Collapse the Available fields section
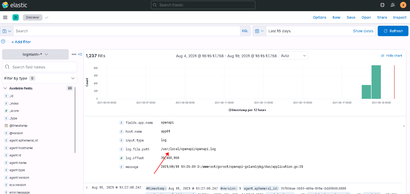This screenshot has height=194, width=410. tap(5, 88)
